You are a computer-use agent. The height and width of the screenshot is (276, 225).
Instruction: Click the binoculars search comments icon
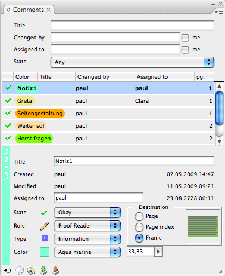tap(32, 271)
